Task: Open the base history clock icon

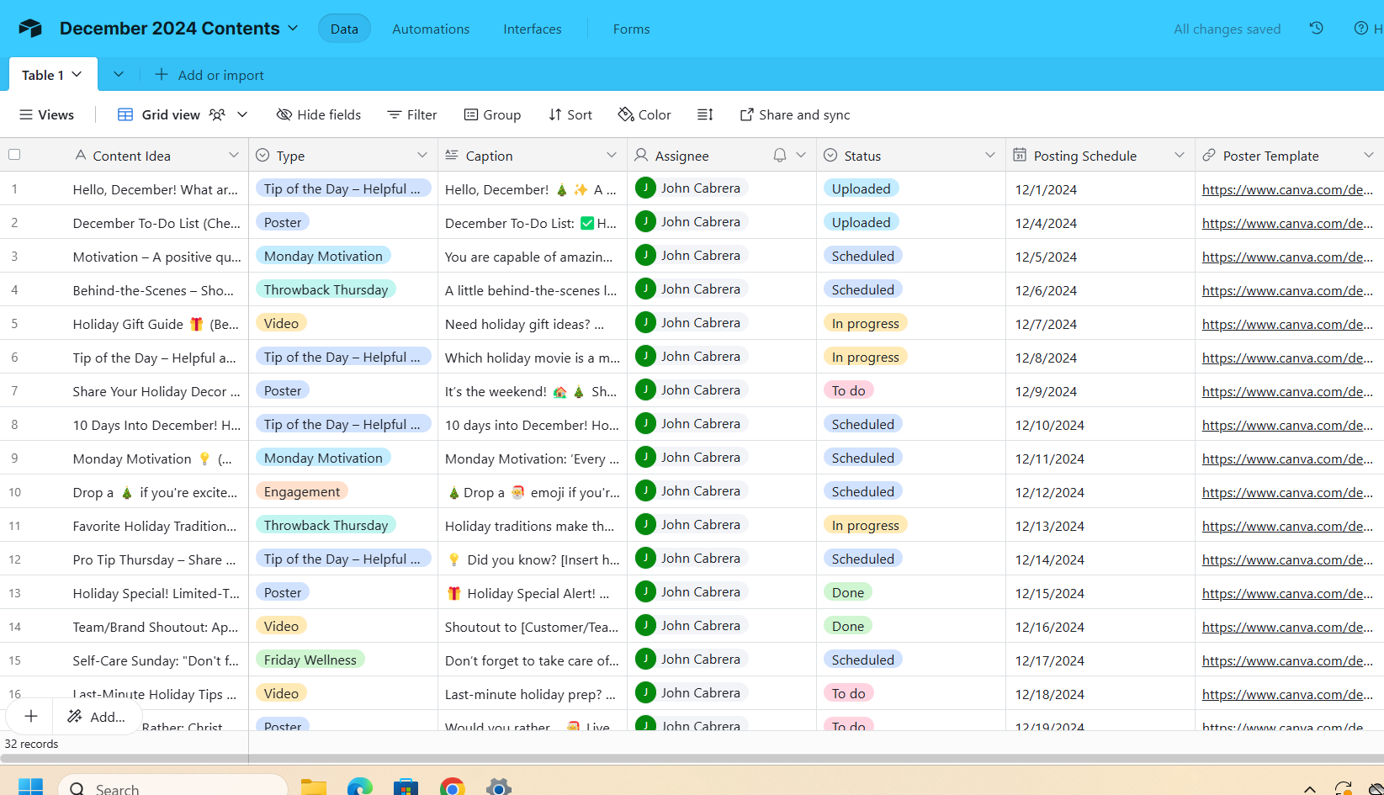Action: coord(1317,29)
